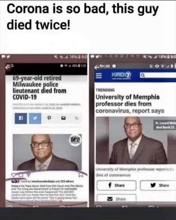The height and width of the screenshot is (220, 176).
Task: Click the Facebook Share button
Action: pyautogui.click(x=116, y=185)
